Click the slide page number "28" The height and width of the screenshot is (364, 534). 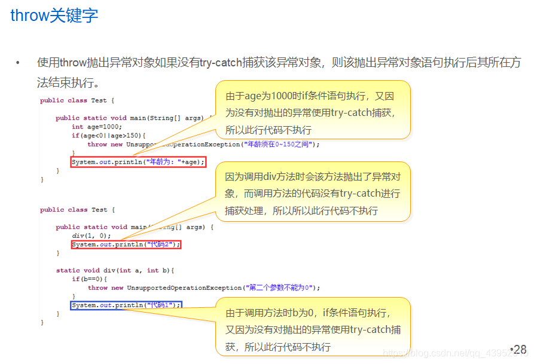[x=520, y=350]
